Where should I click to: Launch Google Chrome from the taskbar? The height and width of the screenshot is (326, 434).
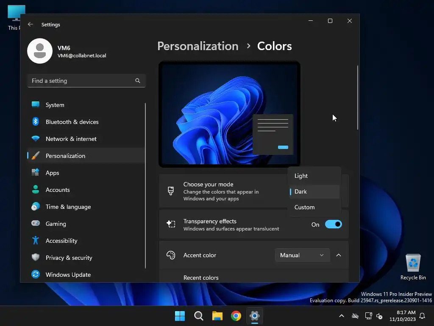[236, 316]
